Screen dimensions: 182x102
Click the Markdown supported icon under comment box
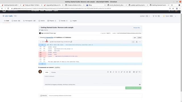coord(140,84)
